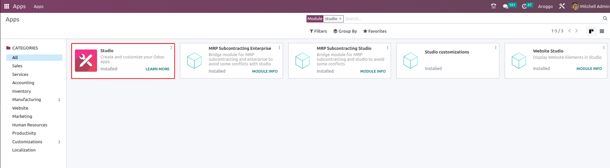Open the Filters dropdown
The width and height of the screenshot is (610, 168).
[318, 31]
